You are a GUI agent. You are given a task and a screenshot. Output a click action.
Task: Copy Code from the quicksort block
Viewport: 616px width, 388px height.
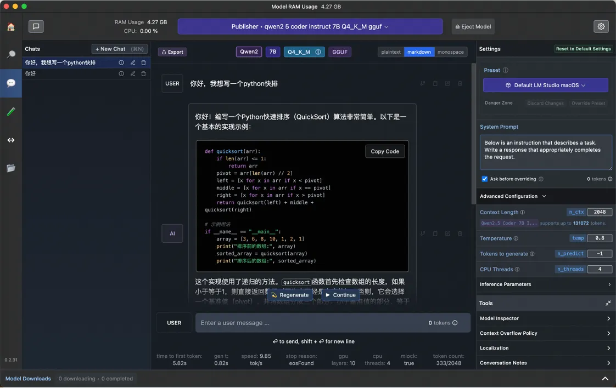385,151
